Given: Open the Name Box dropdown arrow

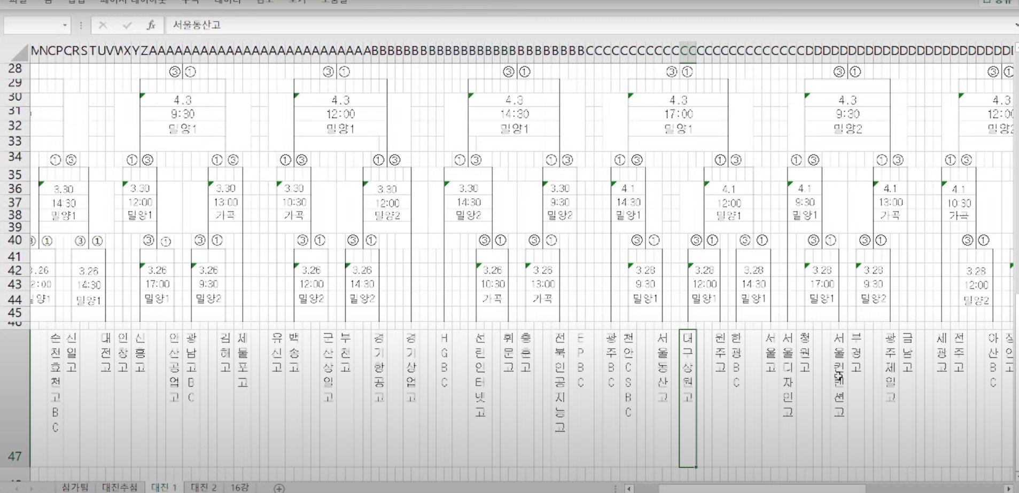Looking at the screenshot, I should point(65,25).
